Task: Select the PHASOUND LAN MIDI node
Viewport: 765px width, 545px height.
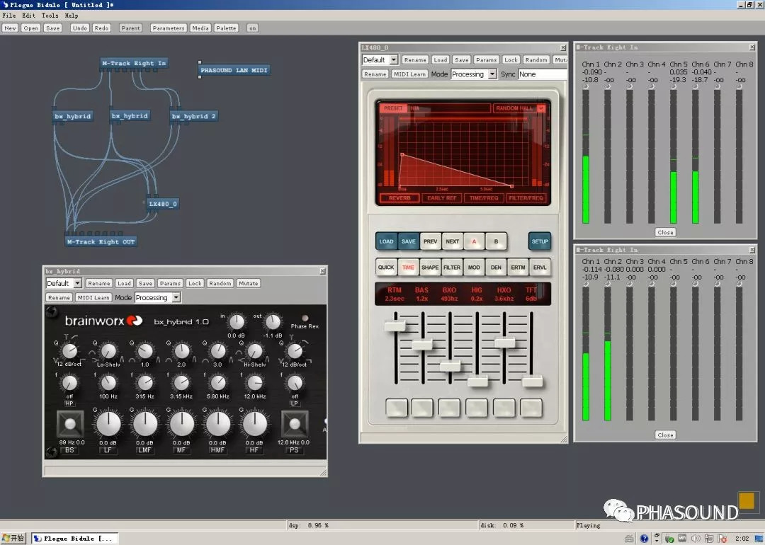Action: pos(234,71)
